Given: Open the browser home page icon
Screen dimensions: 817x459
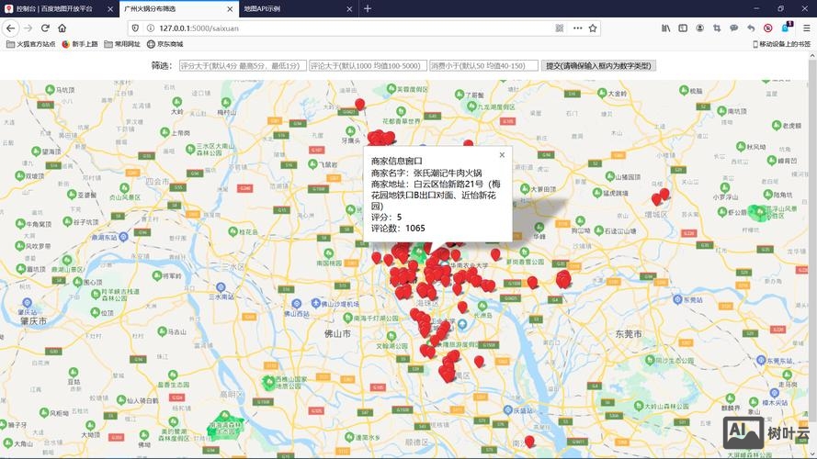Looking at the screenshot, I should 62,28.
